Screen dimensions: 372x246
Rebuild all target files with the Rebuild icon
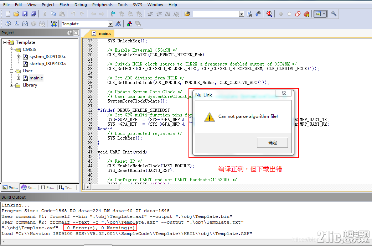pos(25,24)
